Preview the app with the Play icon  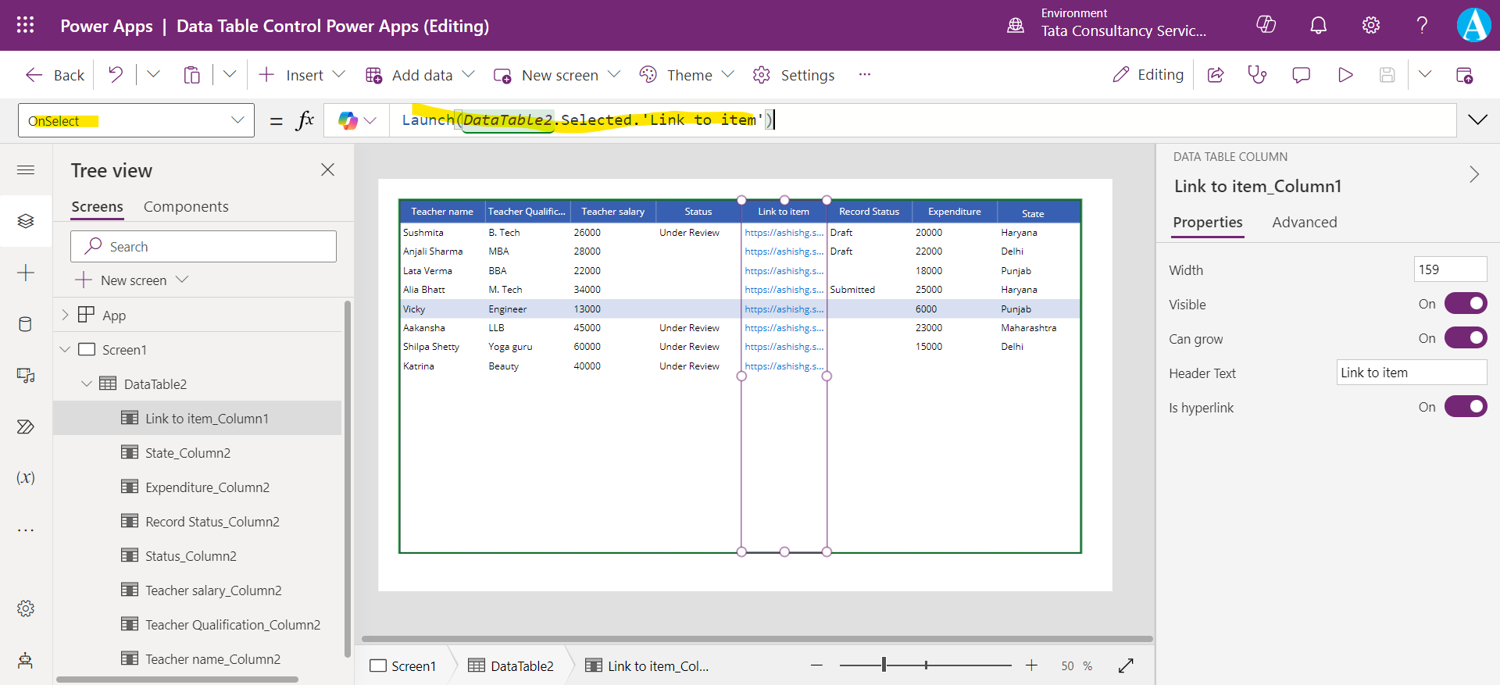tap(1345, 75)
